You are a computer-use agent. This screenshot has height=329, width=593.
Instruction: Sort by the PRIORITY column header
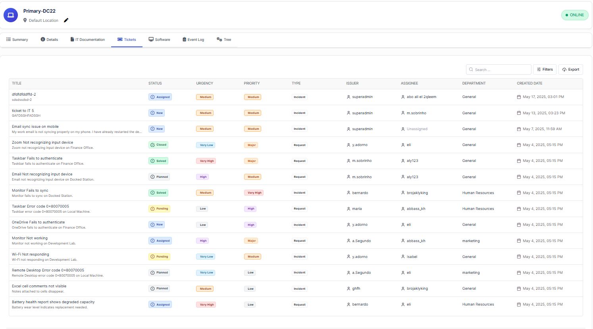tap(252, 83)
